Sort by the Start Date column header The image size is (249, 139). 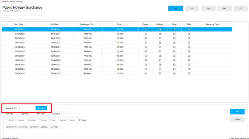pos(18,25)
